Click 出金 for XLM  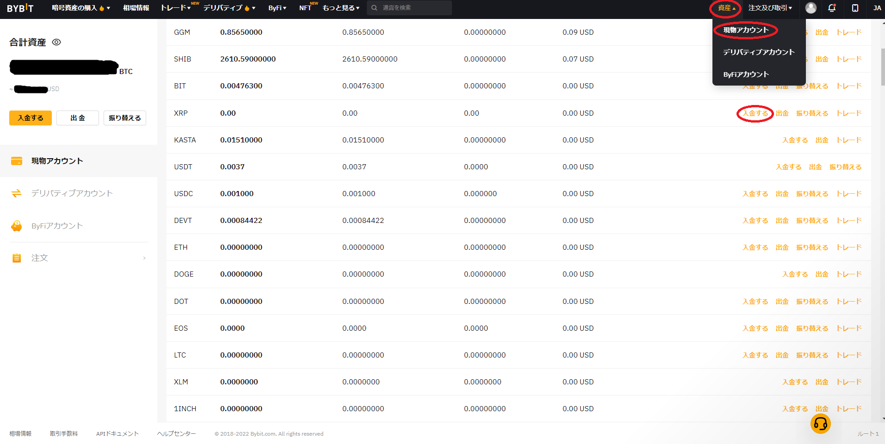822,382
